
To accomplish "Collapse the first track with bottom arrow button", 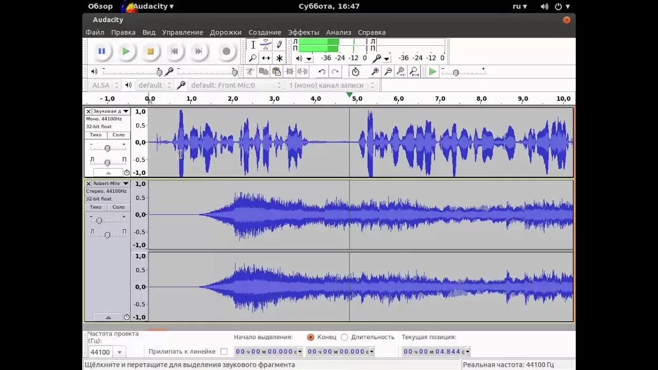I will tap(108, 173).
